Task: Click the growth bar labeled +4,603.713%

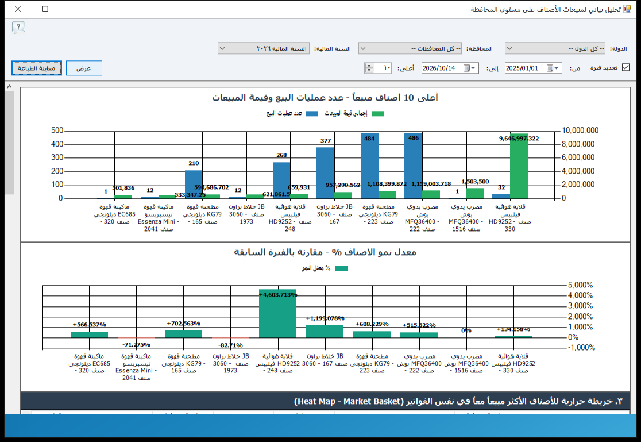Action: [x=277, y=313]
